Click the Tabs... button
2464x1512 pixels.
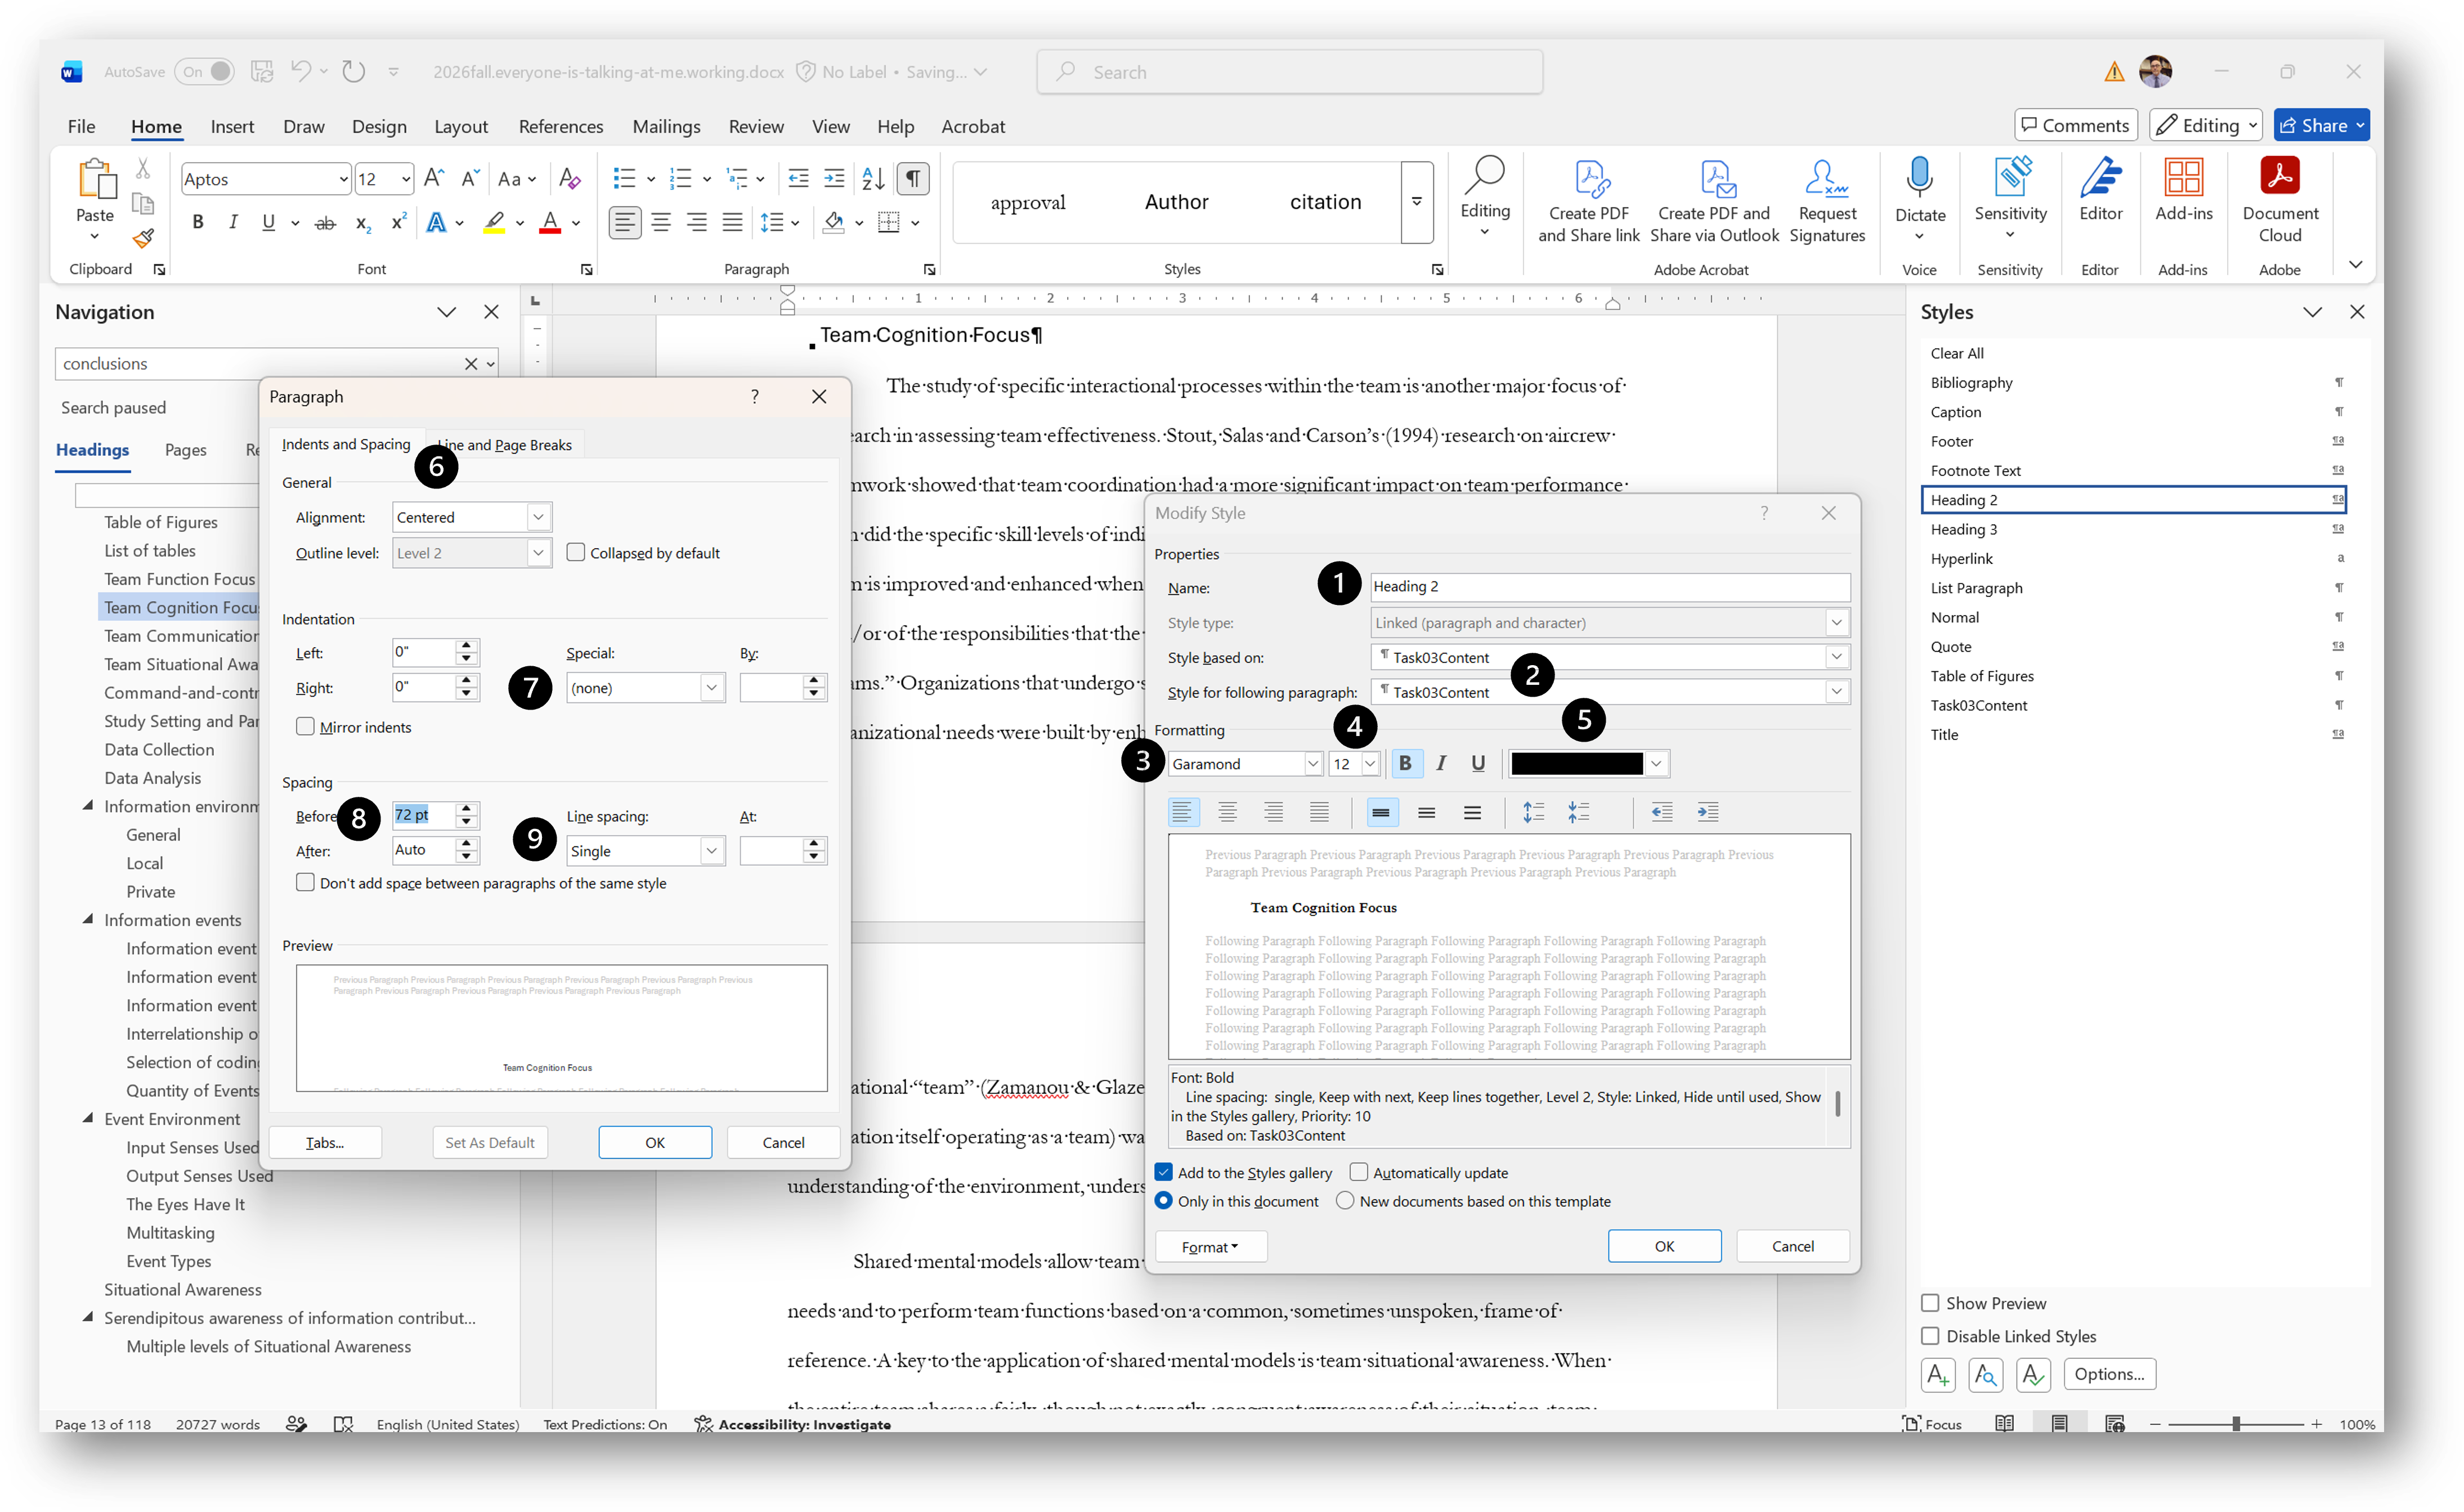(325, 1142)
